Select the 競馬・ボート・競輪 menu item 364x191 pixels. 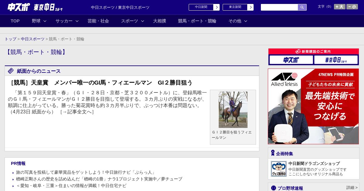point(197,21)
